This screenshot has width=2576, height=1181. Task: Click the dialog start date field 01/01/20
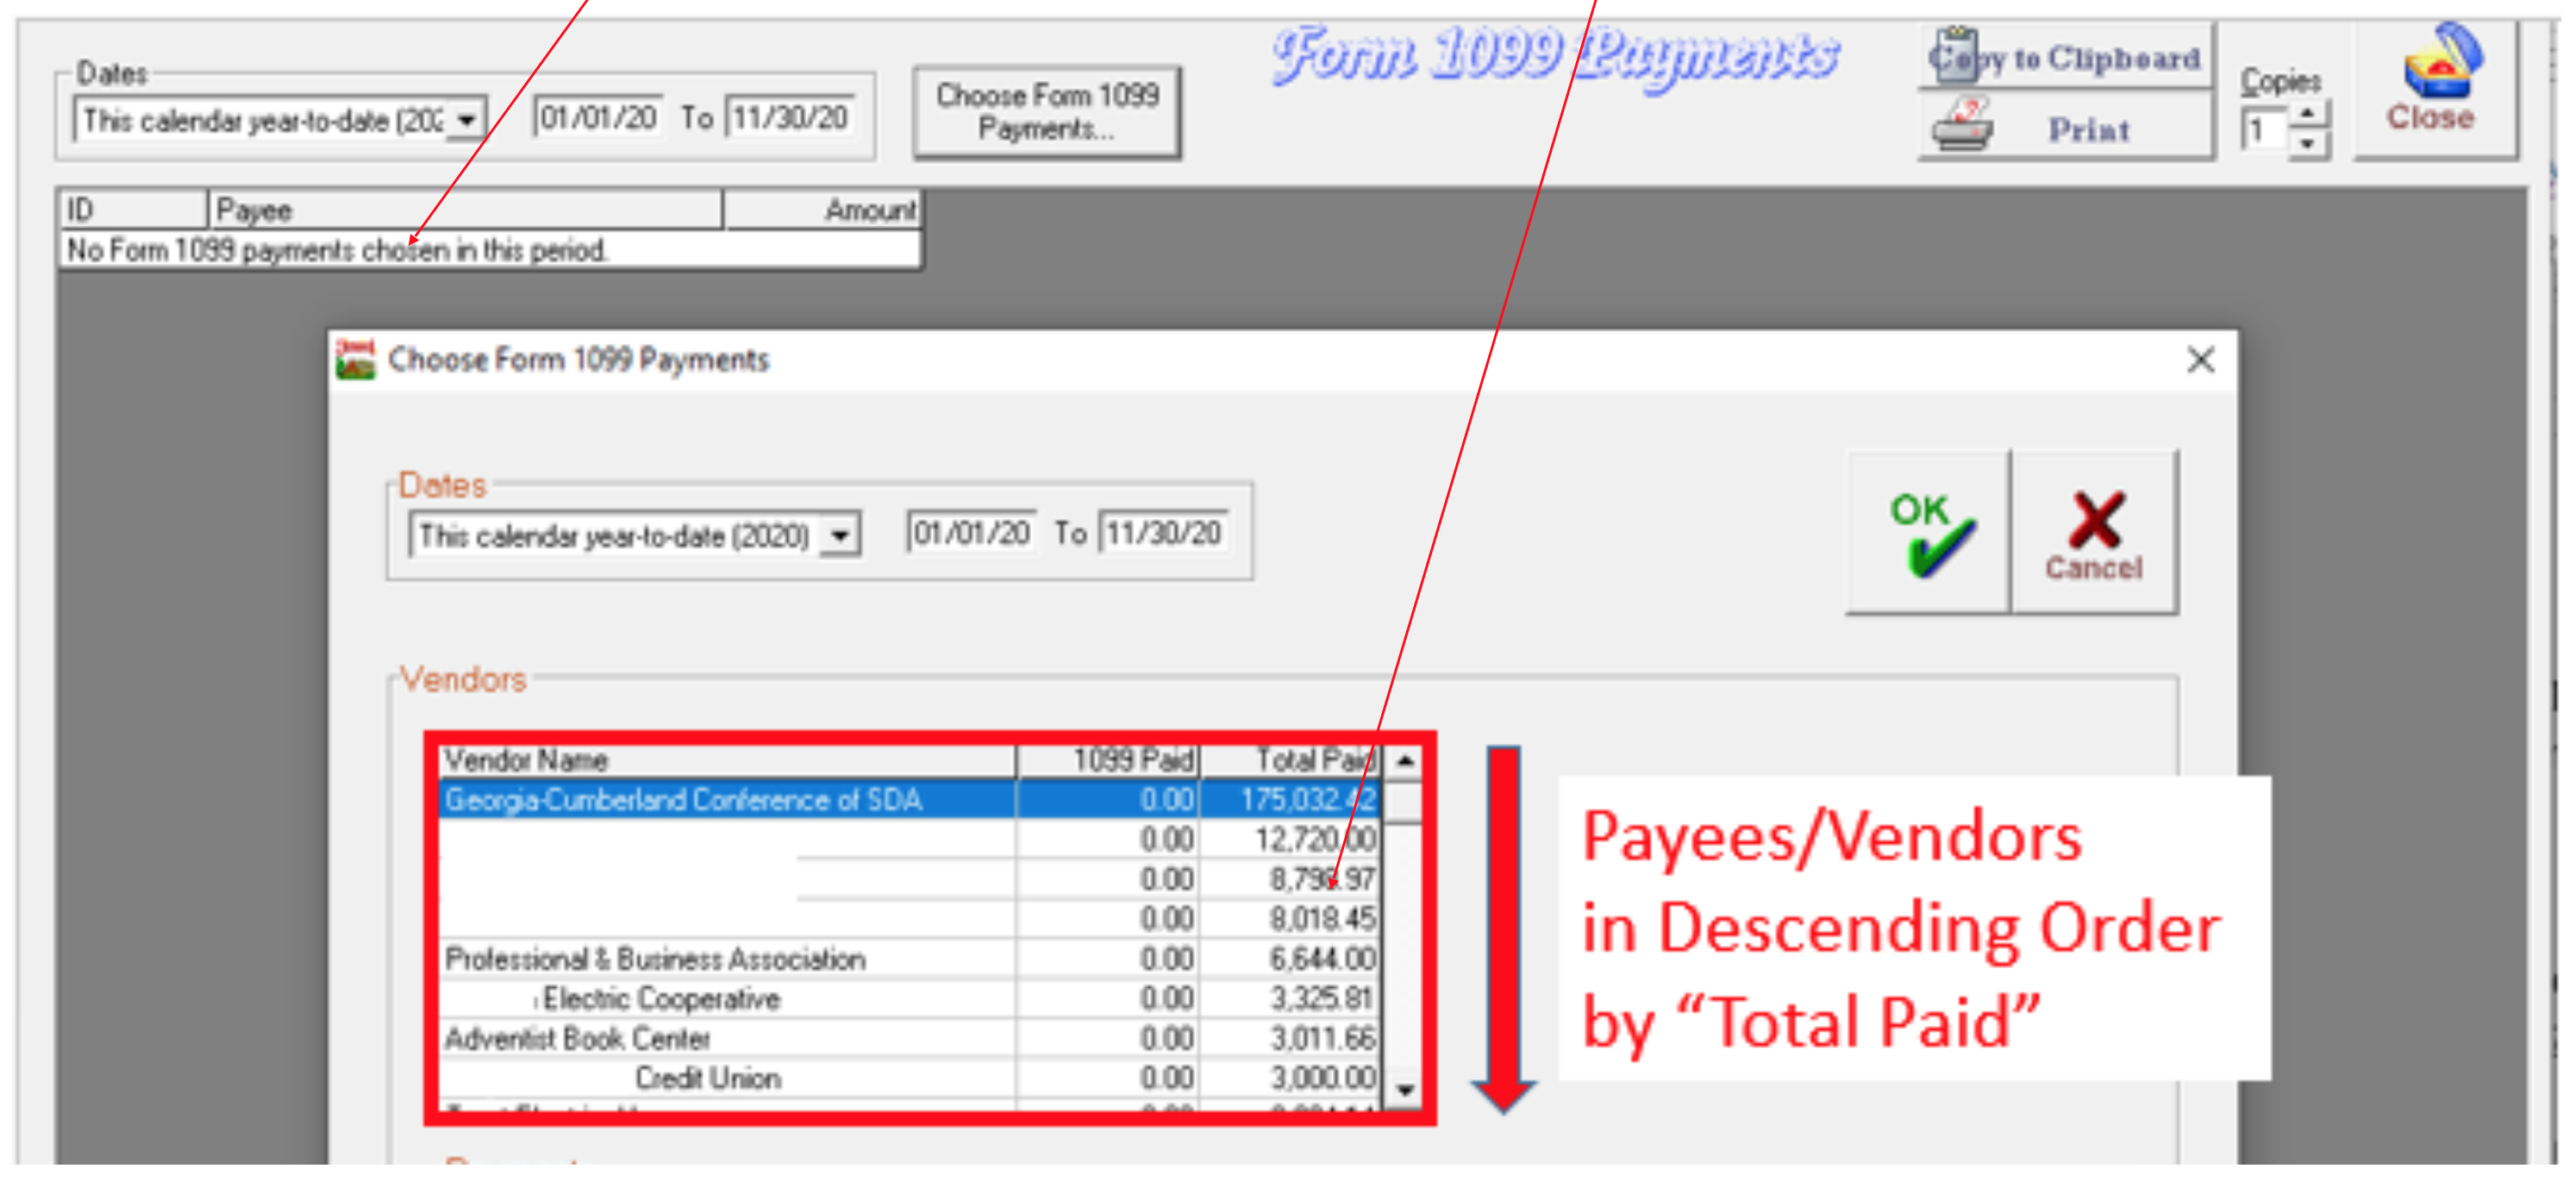(971, 533)
